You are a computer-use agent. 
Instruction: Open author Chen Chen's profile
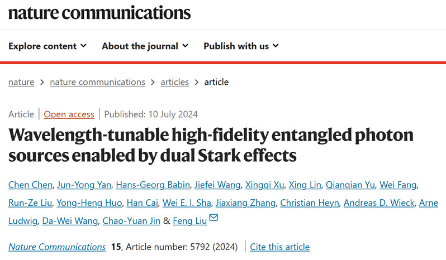(30, 185)
